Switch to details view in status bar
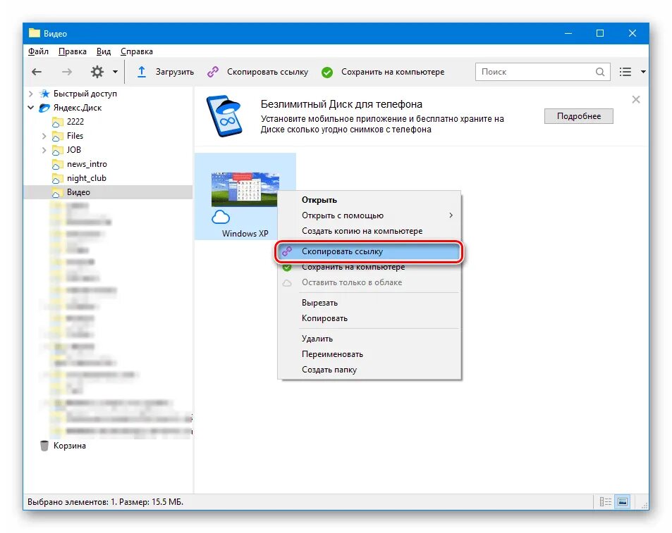 [x=605, y=501]
